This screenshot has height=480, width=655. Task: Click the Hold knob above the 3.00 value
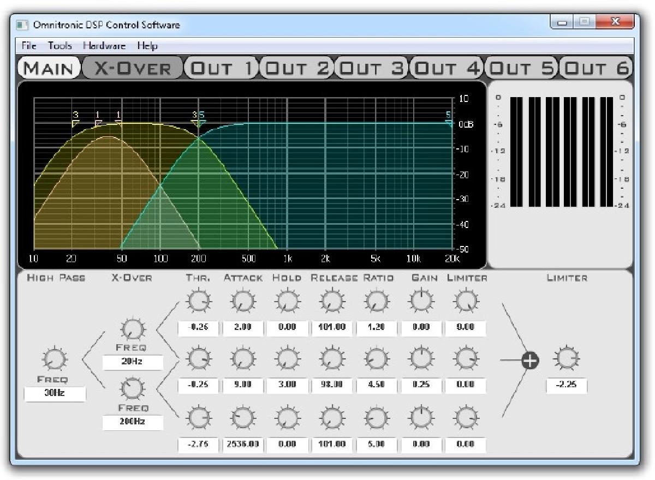click(287, 359)
